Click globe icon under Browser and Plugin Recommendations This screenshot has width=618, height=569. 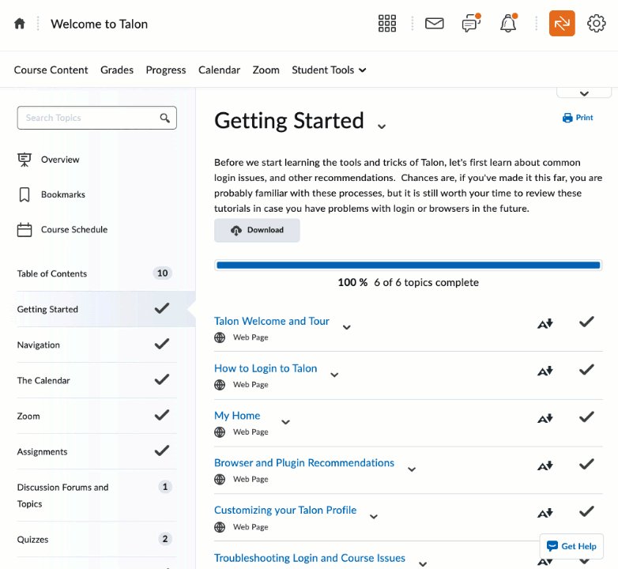pyautogui.click(x=220, y=480)
